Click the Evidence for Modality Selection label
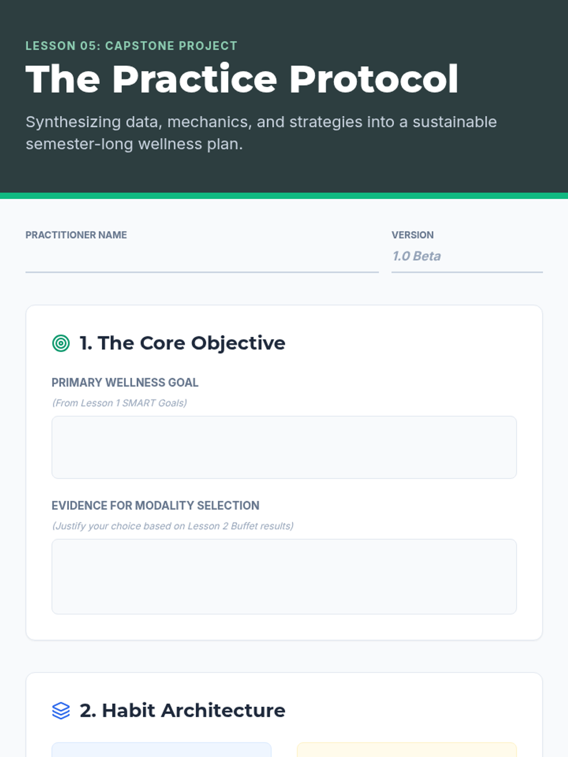This screenshot has height=757, width=568. [x=155, y=505]
